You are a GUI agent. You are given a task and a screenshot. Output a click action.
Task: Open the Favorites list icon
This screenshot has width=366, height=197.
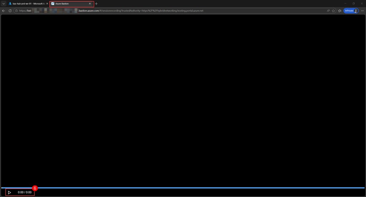click(340, 11)
